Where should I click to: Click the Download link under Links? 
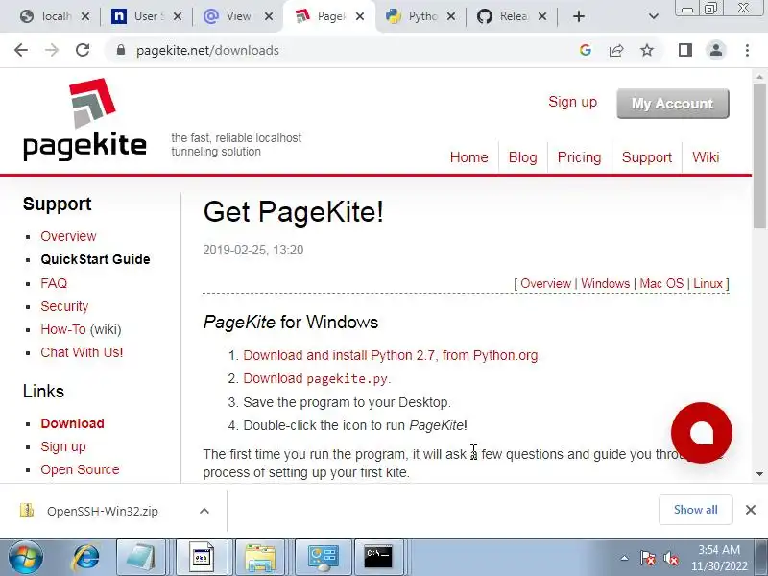(72, 423)
